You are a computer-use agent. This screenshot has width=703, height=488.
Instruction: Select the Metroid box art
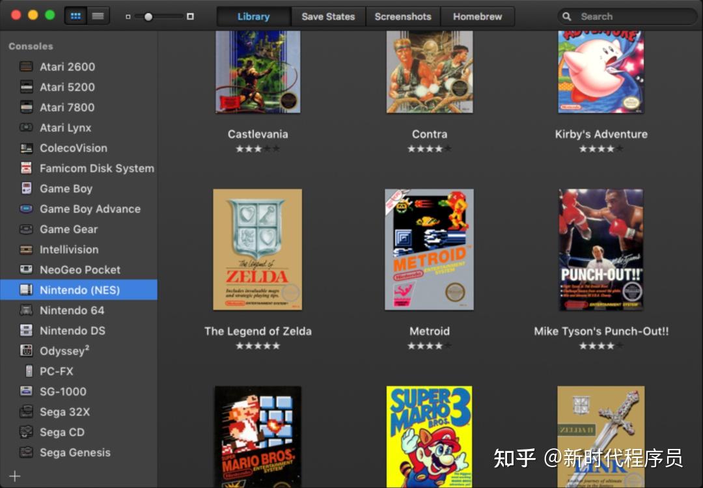coord(429,249)
